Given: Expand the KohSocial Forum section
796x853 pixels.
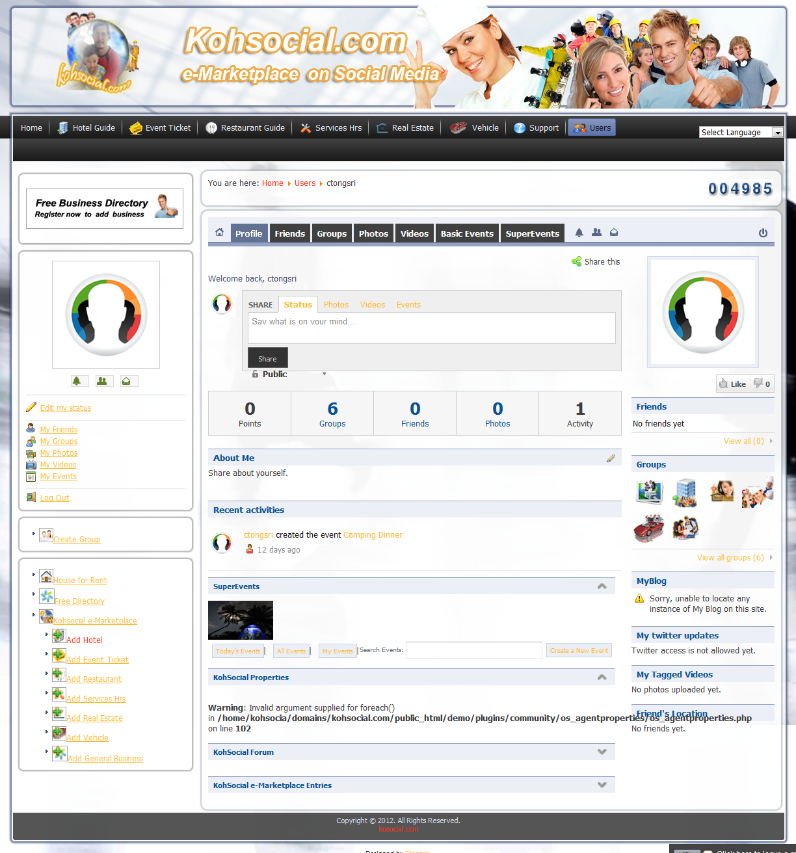Looking at the screenshot, I should tap(602, 752).
